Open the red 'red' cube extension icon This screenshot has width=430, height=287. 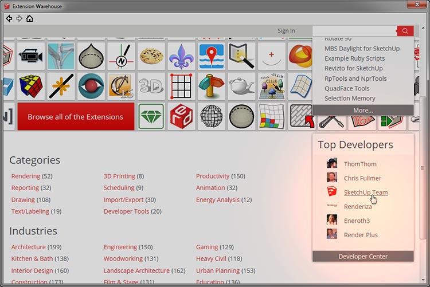(x=181, y=116)
